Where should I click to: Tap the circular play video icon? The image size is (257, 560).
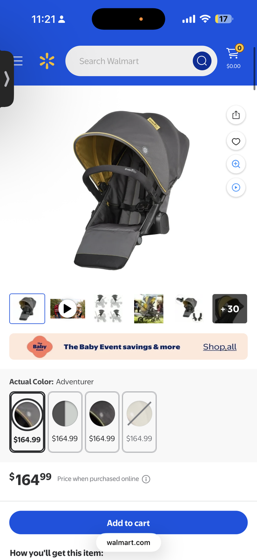point(236,188)
